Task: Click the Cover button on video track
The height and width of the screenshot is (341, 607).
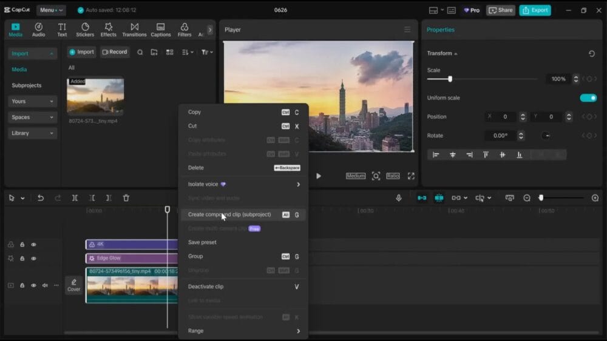Action: 73,285
